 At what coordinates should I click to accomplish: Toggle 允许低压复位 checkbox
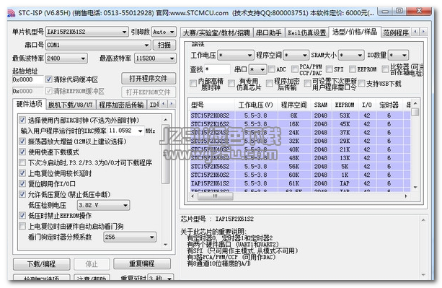(x=22, y=194)
